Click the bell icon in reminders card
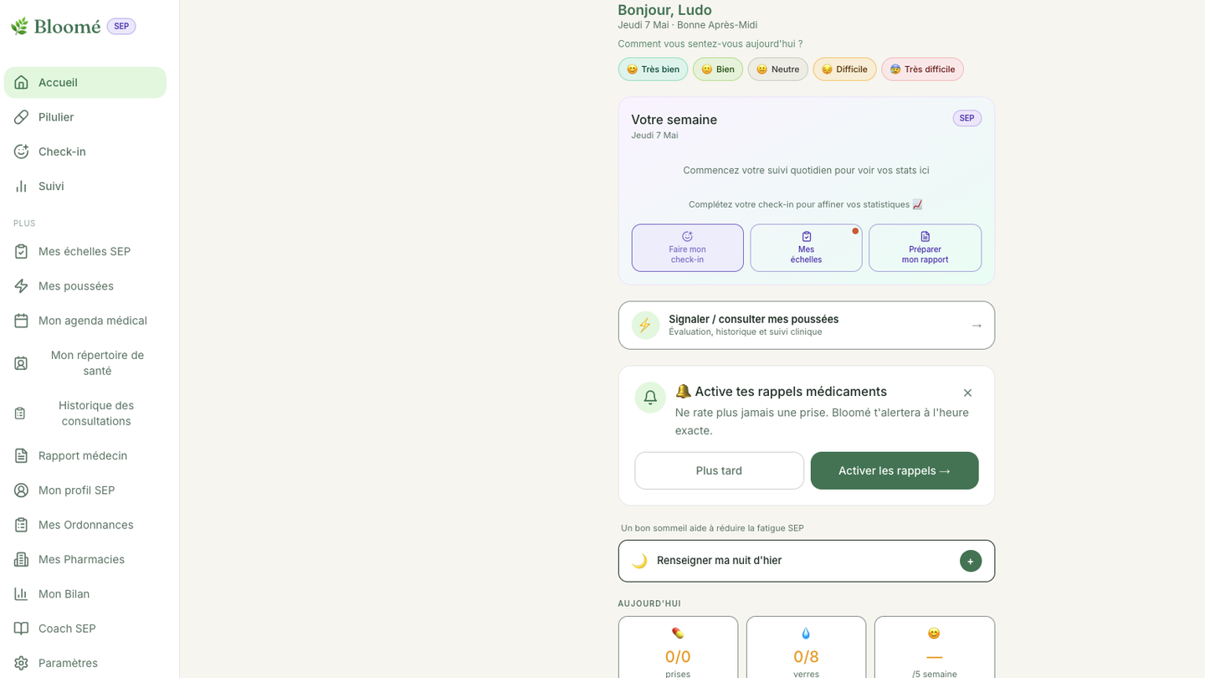Image resolution: width=1205 pixels, height=678 pixels. tap(650, 398)
